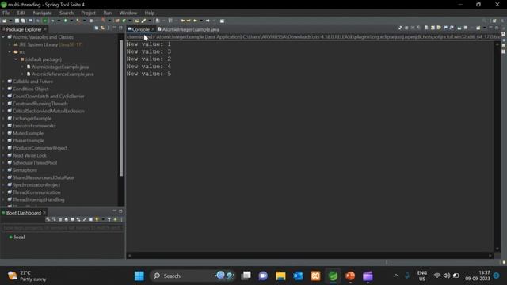Screen dimensions: 507x285
Task: Click the first console toolbar icon
Action: pos(400,28)
